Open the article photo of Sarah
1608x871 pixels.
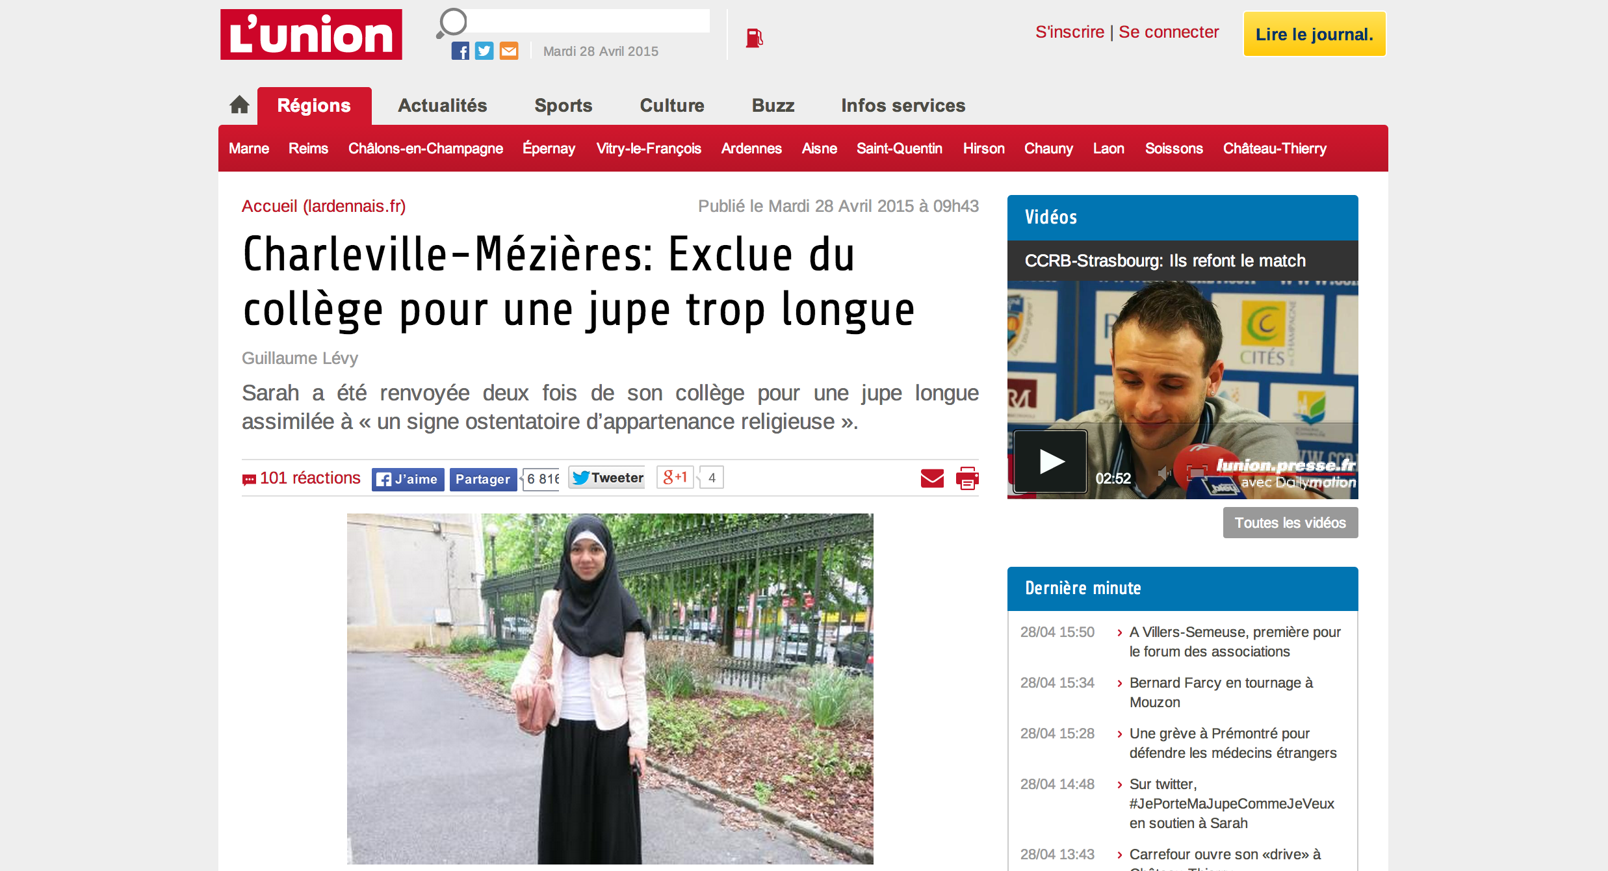click(610, 689)
